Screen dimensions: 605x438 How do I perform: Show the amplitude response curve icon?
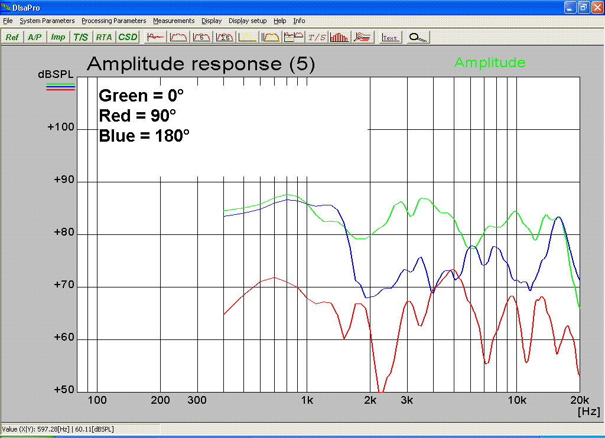point(178,37)
